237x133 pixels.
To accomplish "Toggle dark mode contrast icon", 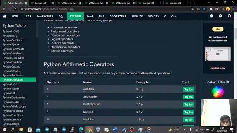I will [x=211, y=16].
